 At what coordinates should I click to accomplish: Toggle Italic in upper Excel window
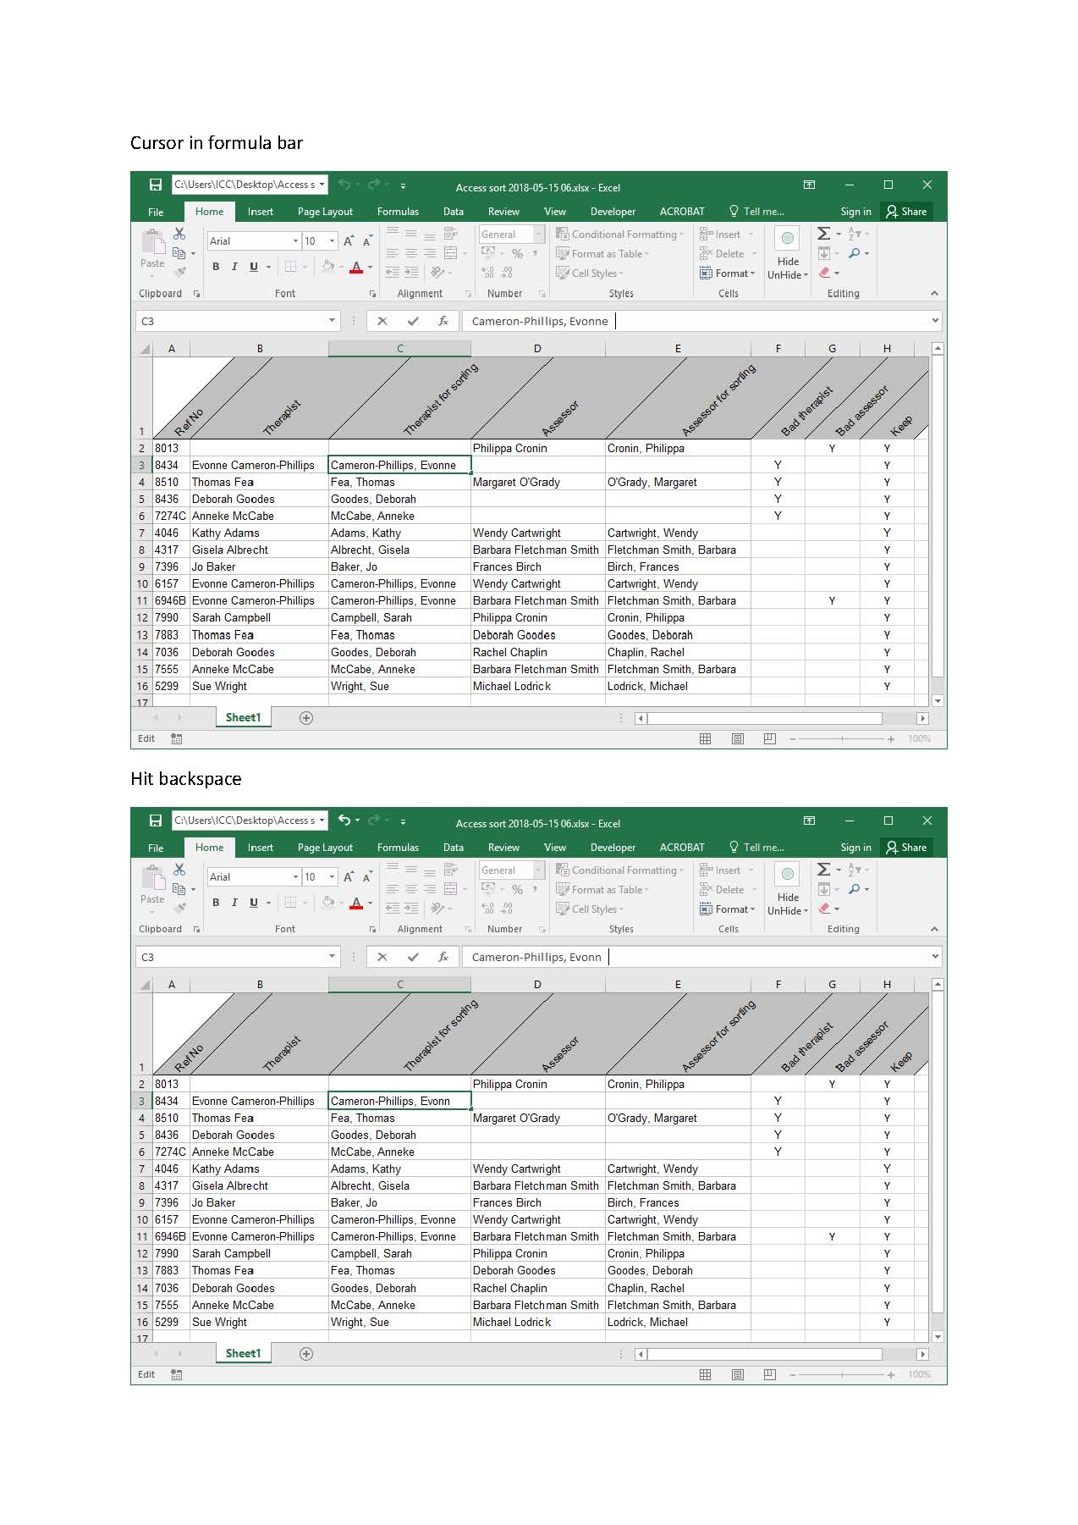[234, 266]
